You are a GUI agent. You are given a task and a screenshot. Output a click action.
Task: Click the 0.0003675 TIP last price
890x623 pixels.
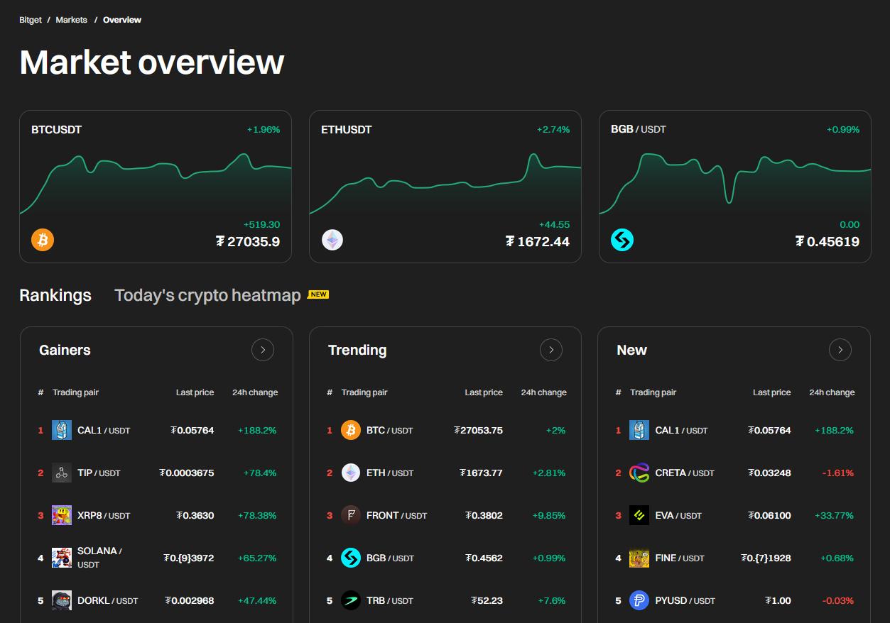[x=187, y=473]
